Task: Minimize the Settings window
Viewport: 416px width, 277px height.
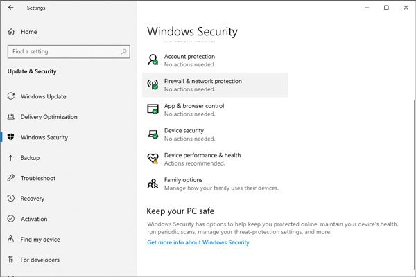Action: (367, 8)
